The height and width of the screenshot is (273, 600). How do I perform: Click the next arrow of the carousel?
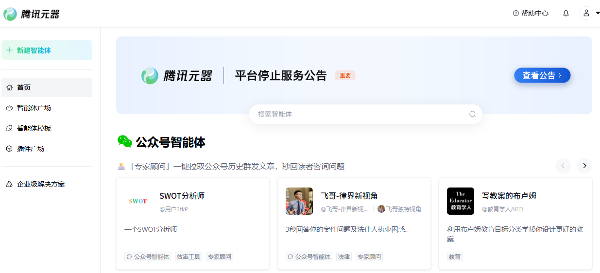[584, 166]
